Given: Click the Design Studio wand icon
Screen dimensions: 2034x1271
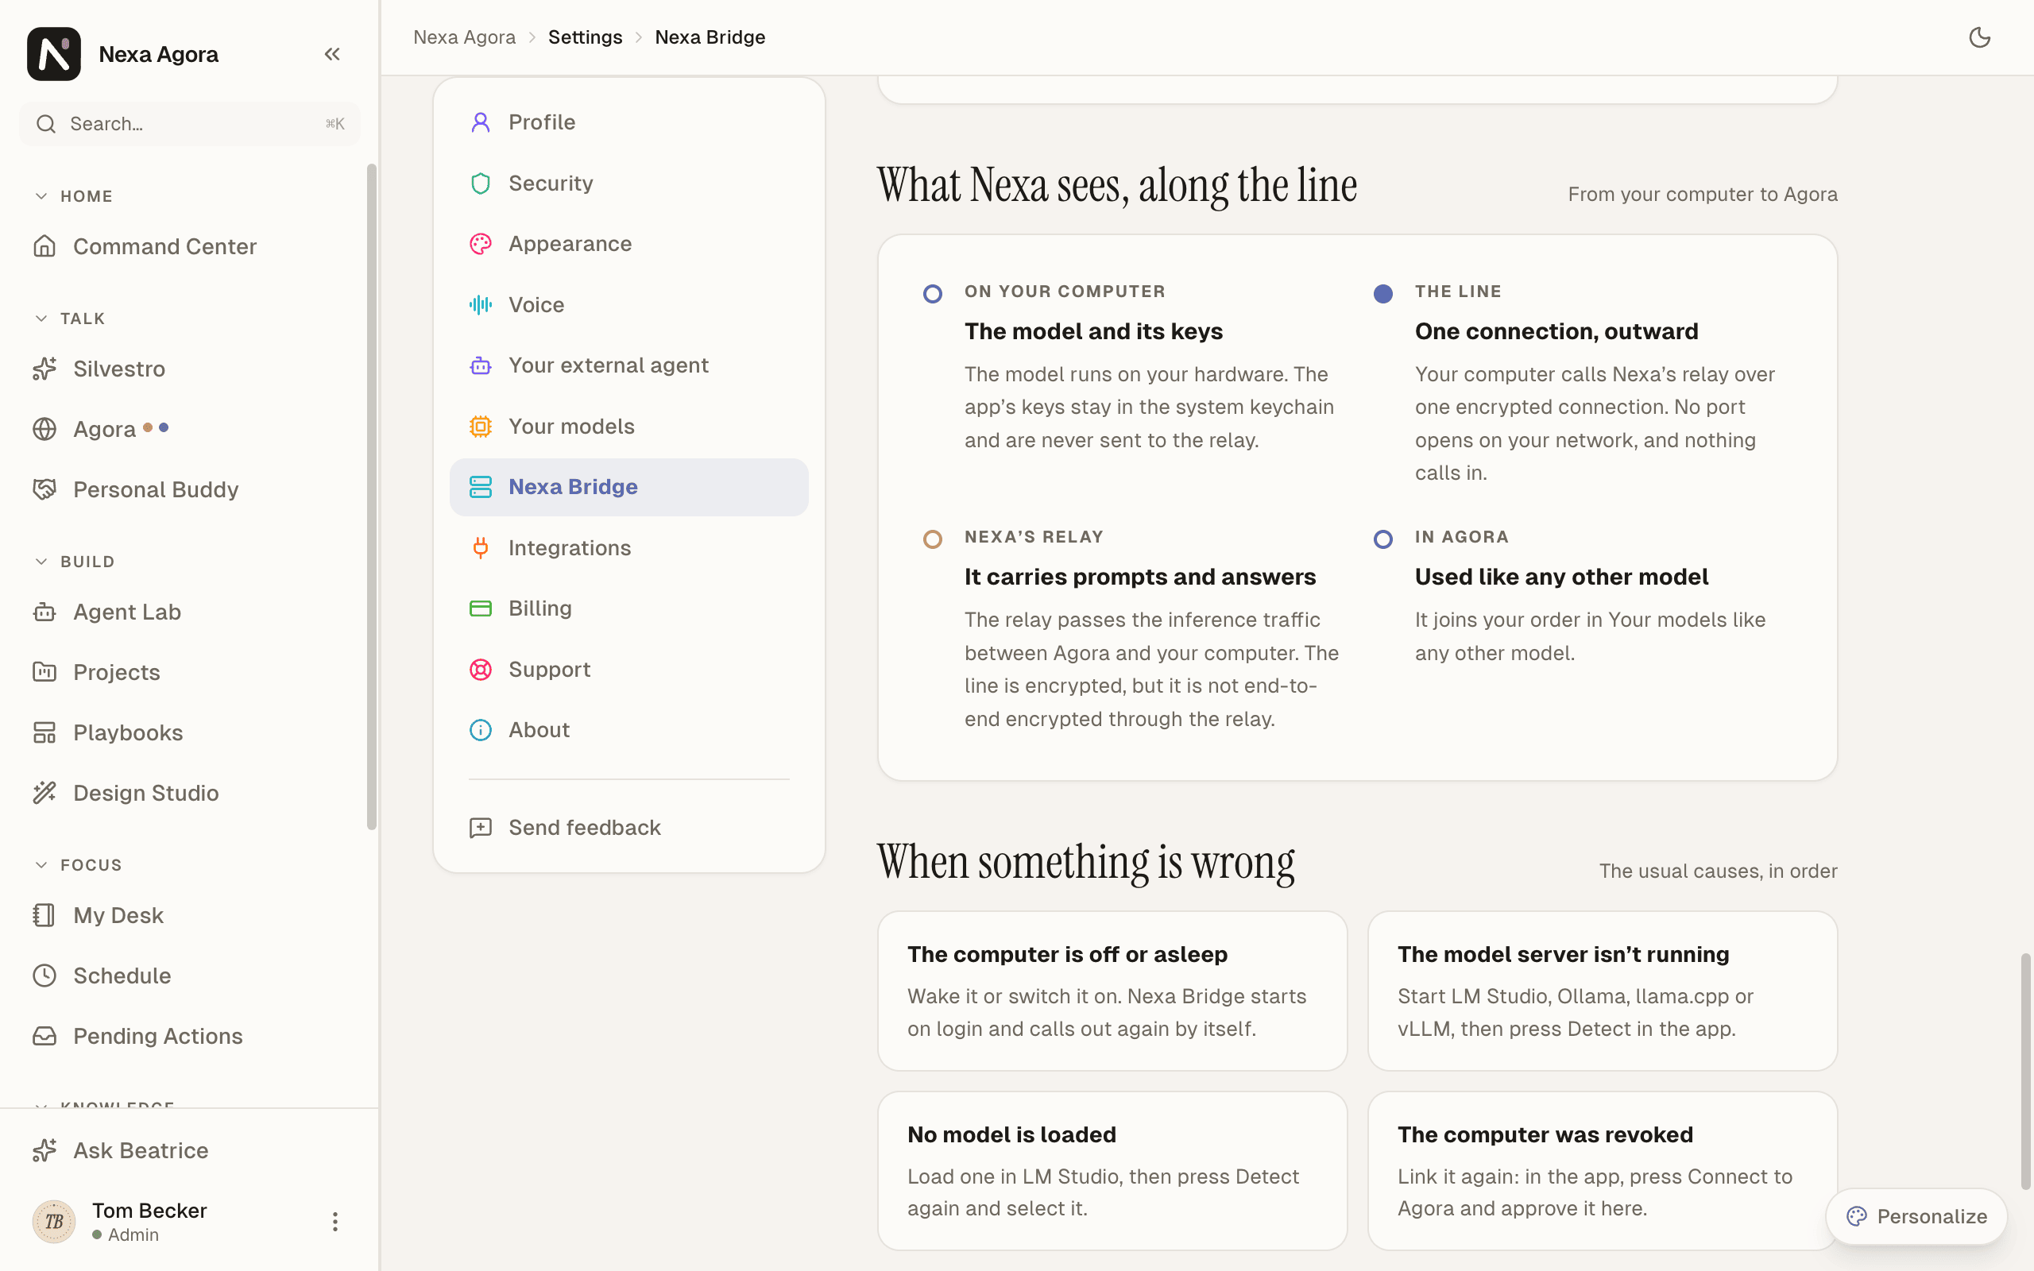Looking at the screenshot, I should pyautogui.click(x=44, y=793).
